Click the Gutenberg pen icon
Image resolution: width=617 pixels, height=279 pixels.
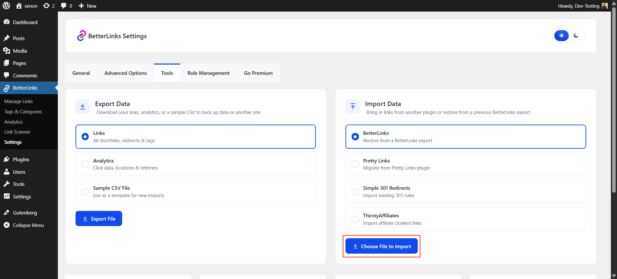tap(6, 213)
